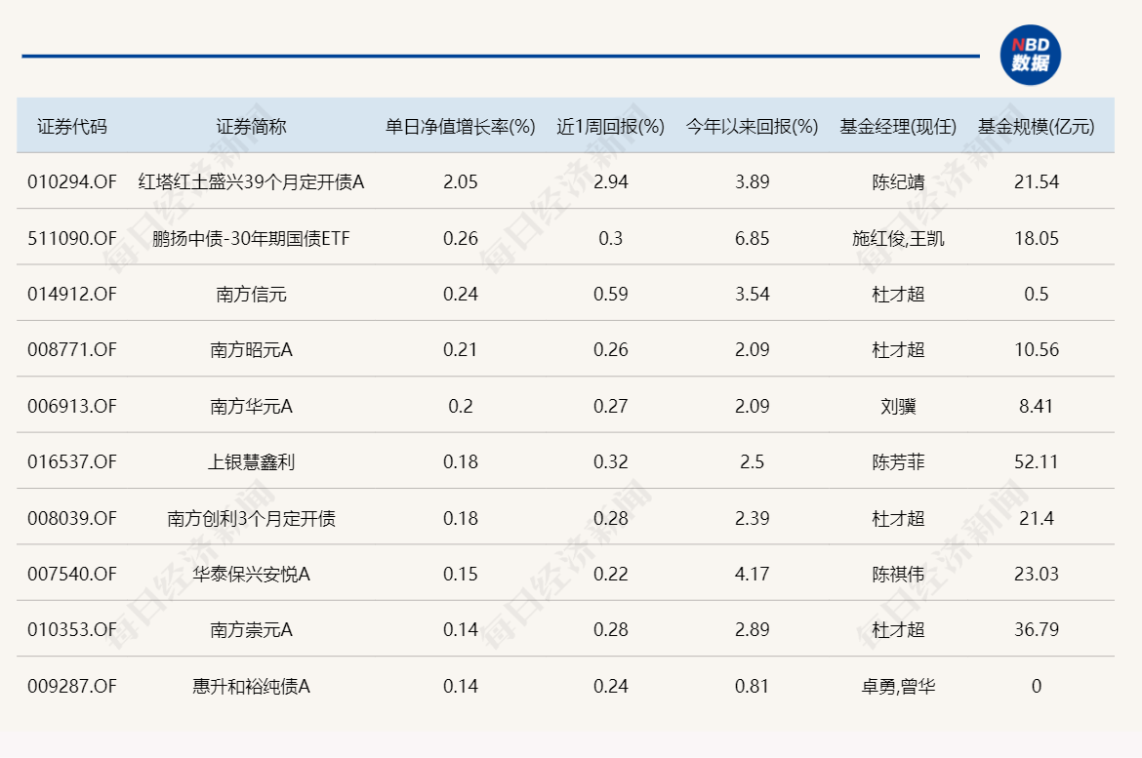Click the 单日净值增长率(%) column header
Viewport: 1142px width, 758px height.
[x=461, y=127]
